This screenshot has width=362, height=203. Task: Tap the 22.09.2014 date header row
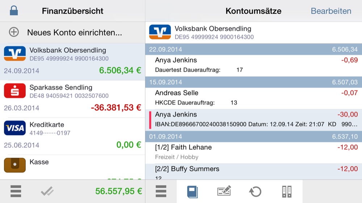coord(253,49)
